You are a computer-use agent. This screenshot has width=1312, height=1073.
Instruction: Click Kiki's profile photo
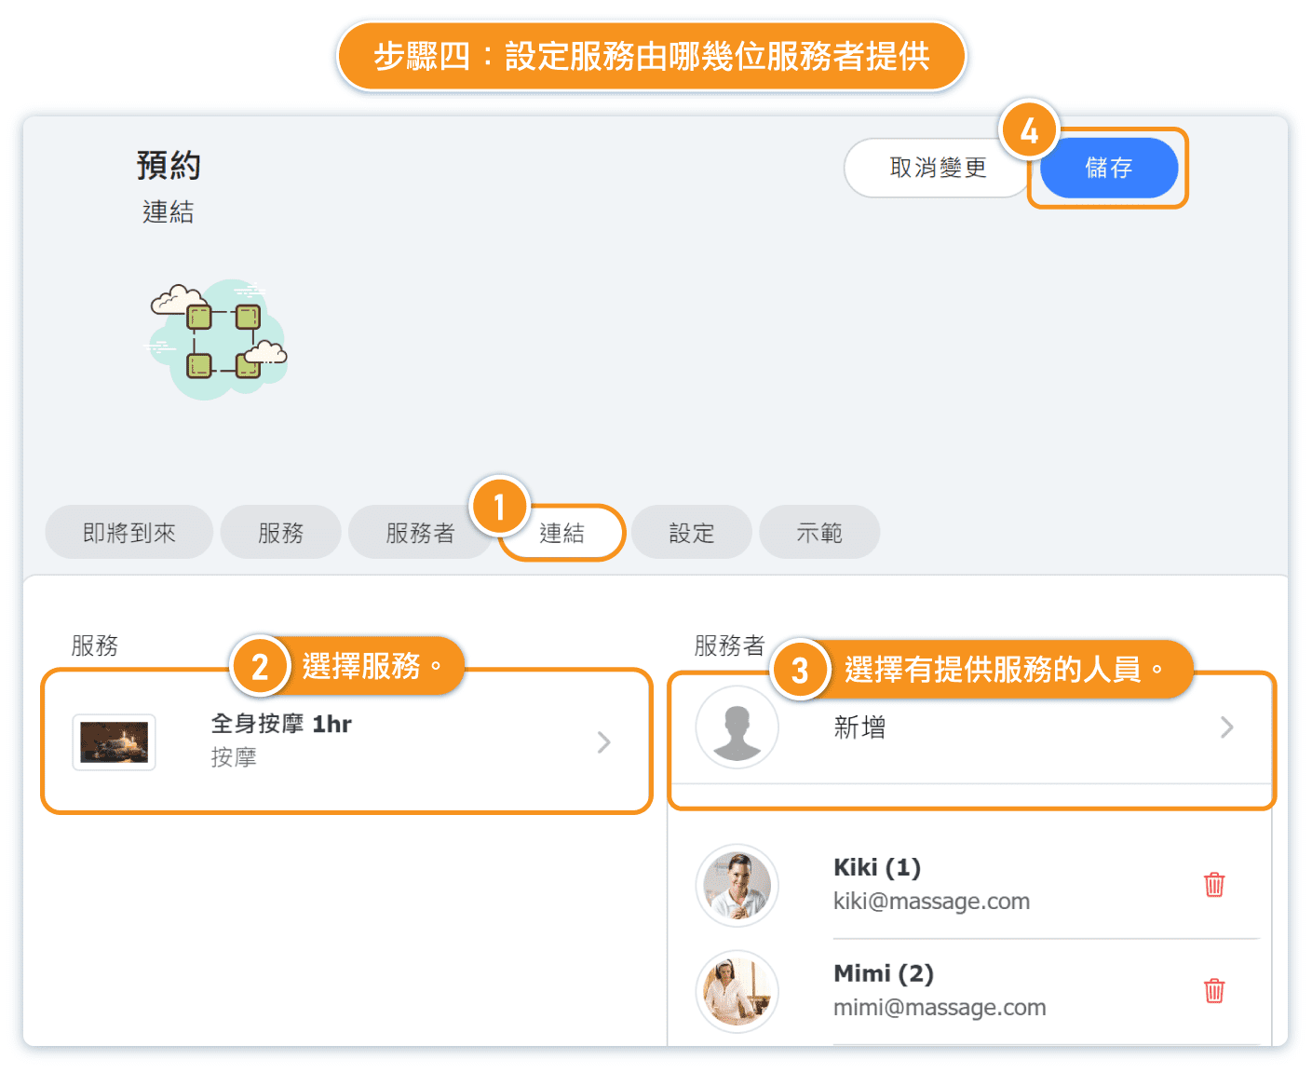pos(737,885)
